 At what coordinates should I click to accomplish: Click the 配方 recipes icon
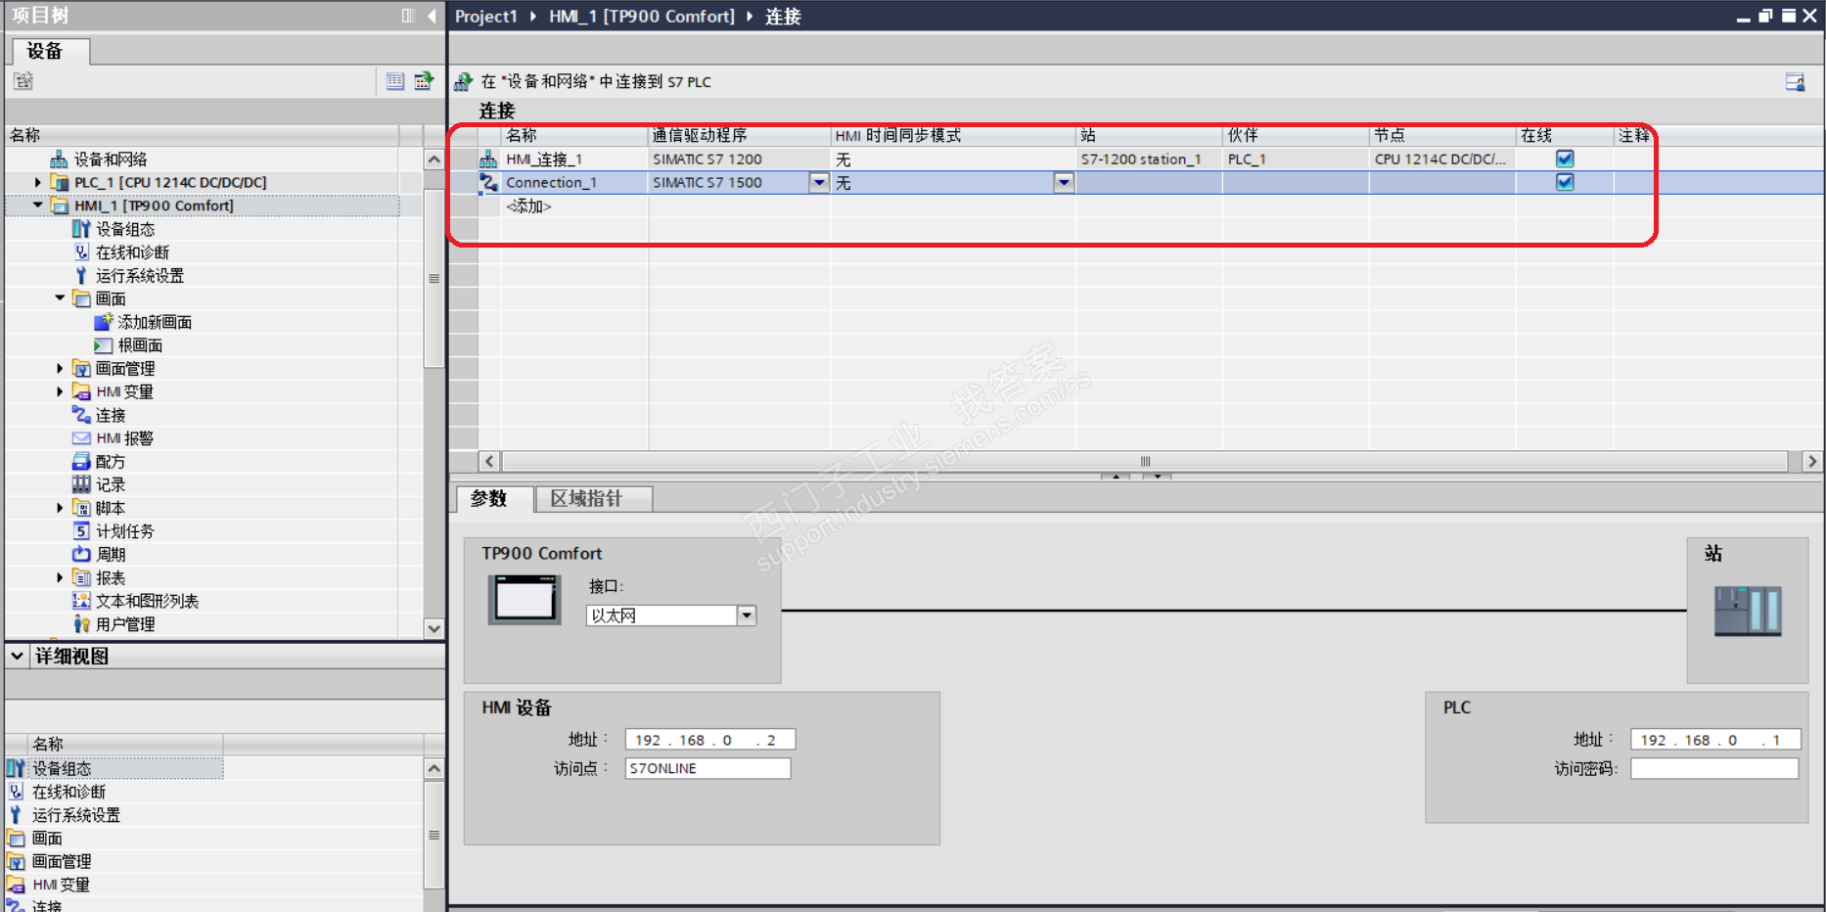pos(81,462)
